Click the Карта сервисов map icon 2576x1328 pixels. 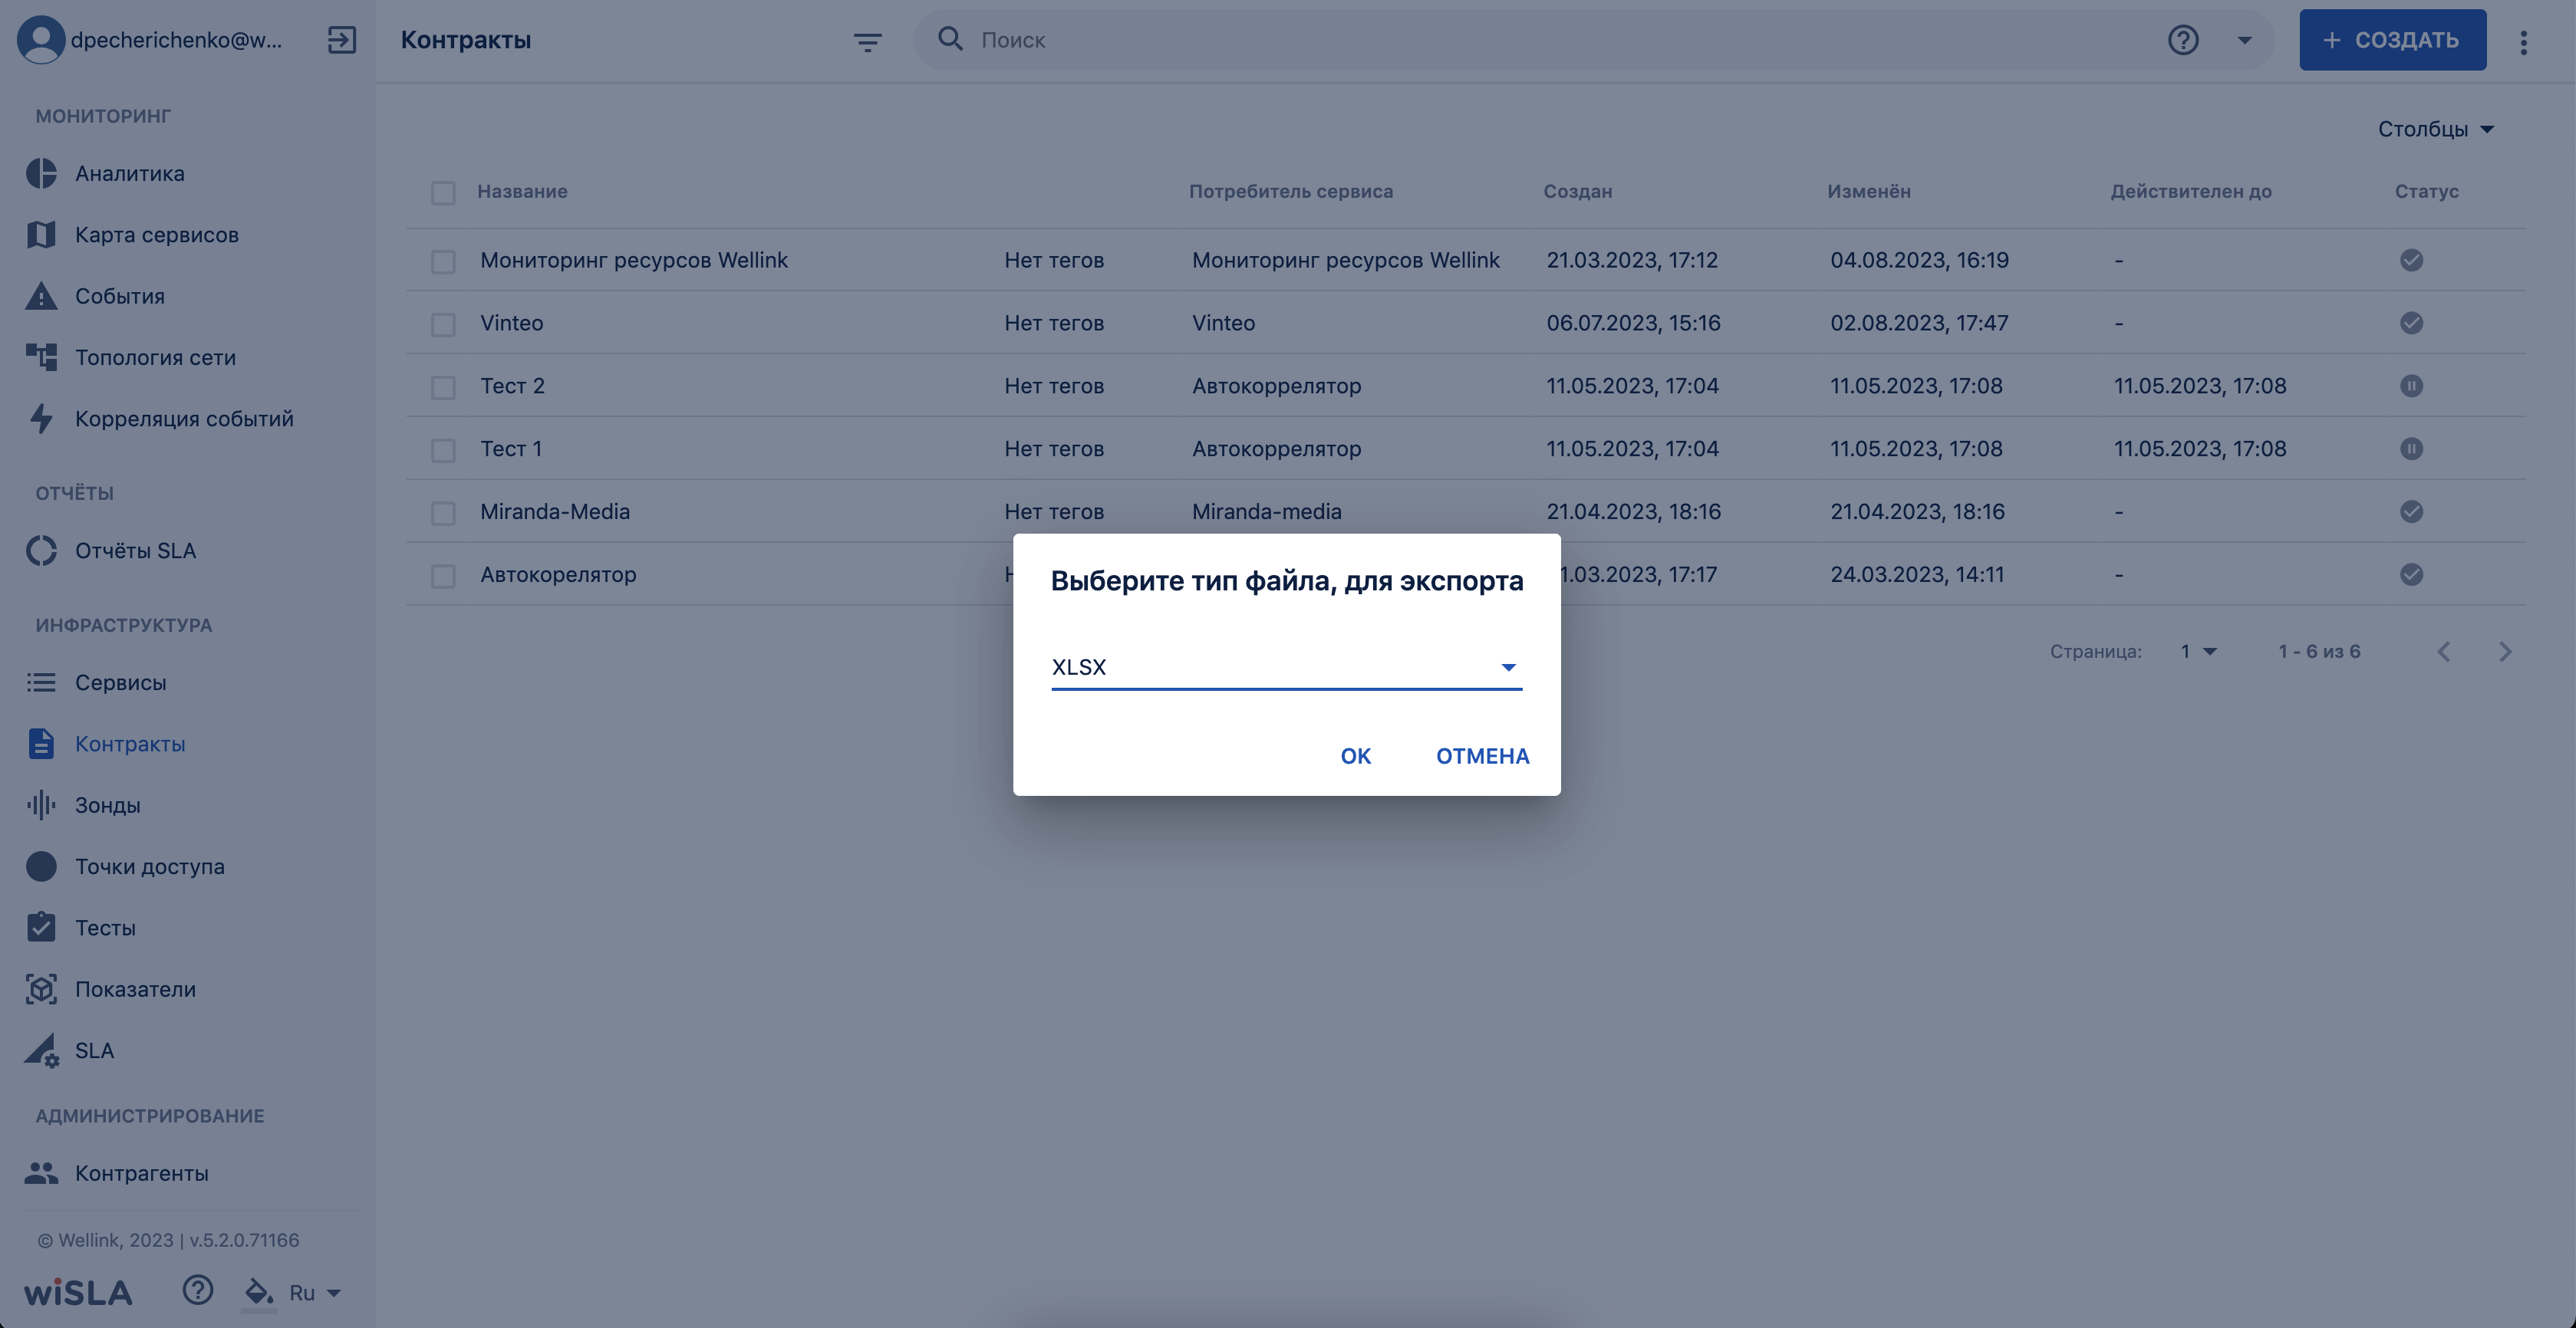pos(41,235)
